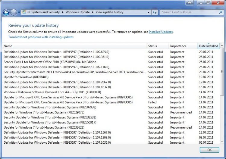226x159 pixels.
Task: Click the search magnifier icon
Action: (x=221, y=12)
